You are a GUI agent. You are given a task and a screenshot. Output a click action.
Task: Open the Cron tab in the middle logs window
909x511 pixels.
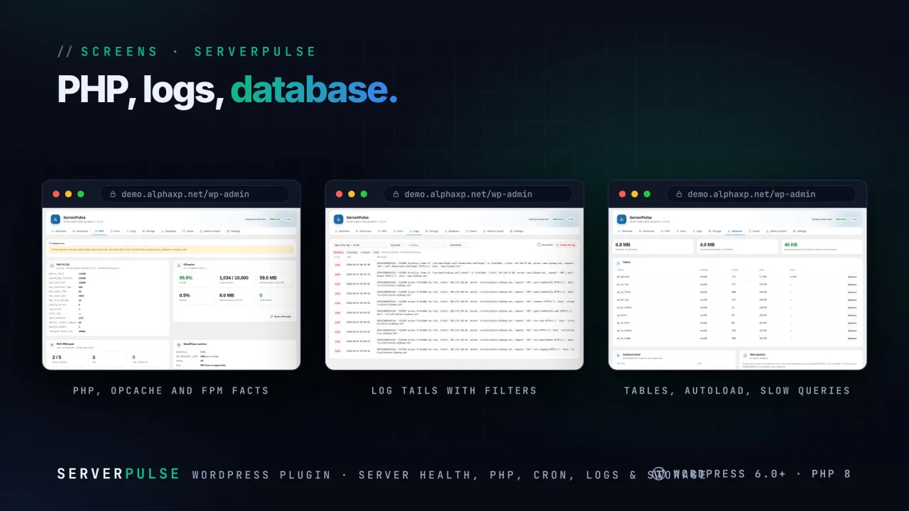[x=398, y=231]
